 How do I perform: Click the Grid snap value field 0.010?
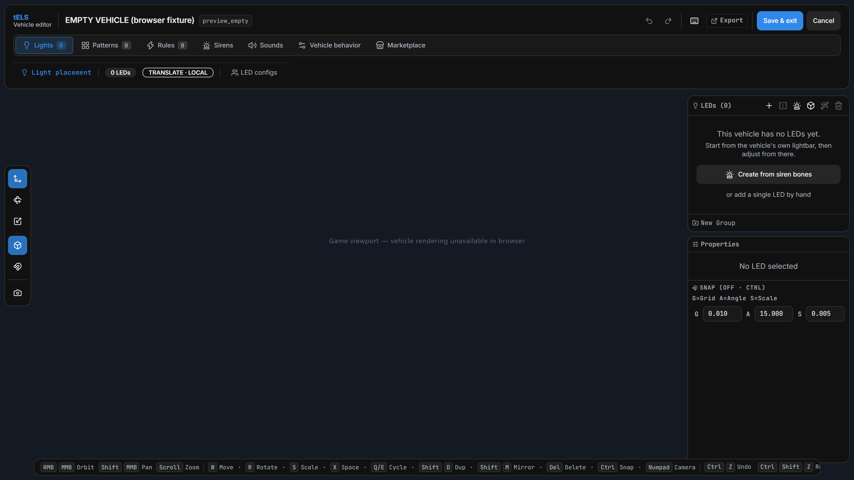[x=722, y=314]
